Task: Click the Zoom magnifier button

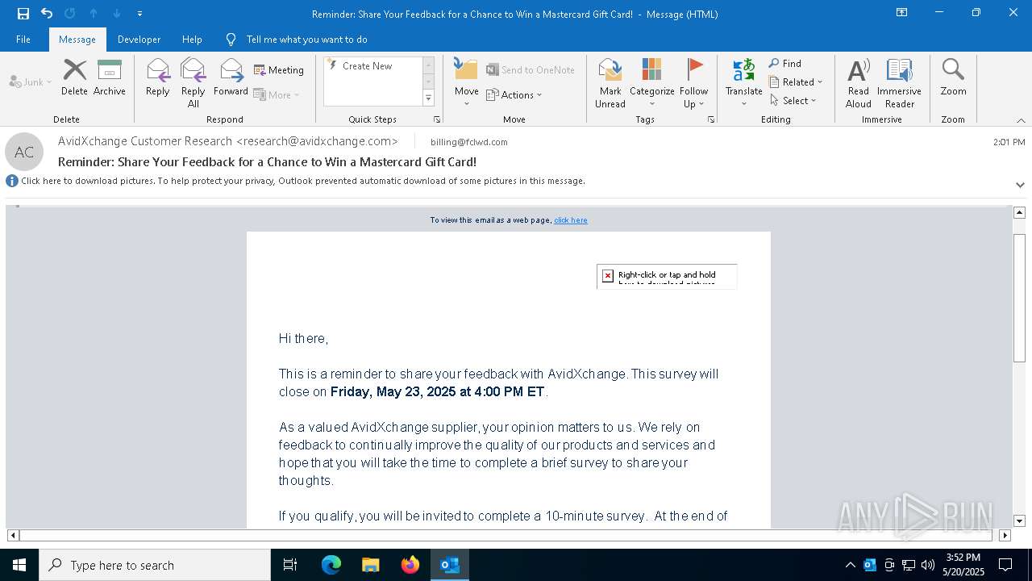Action: 953,77
